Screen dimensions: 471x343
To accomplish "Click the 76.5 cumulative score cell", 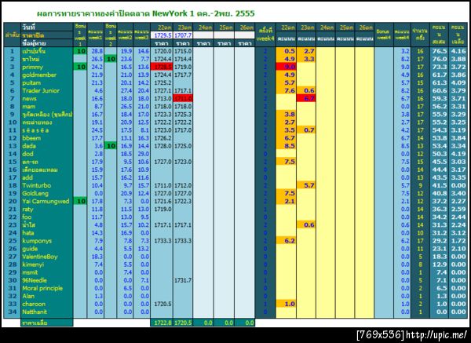I will coord(439,51).
